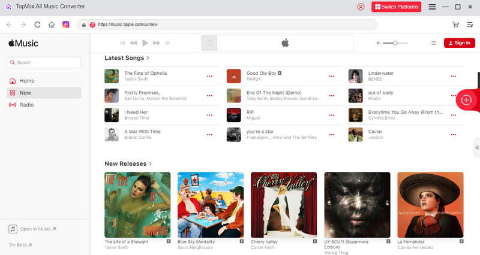Open the hamburger menu in title bar
Screen dimensions: 480x255
pos(432,7)
